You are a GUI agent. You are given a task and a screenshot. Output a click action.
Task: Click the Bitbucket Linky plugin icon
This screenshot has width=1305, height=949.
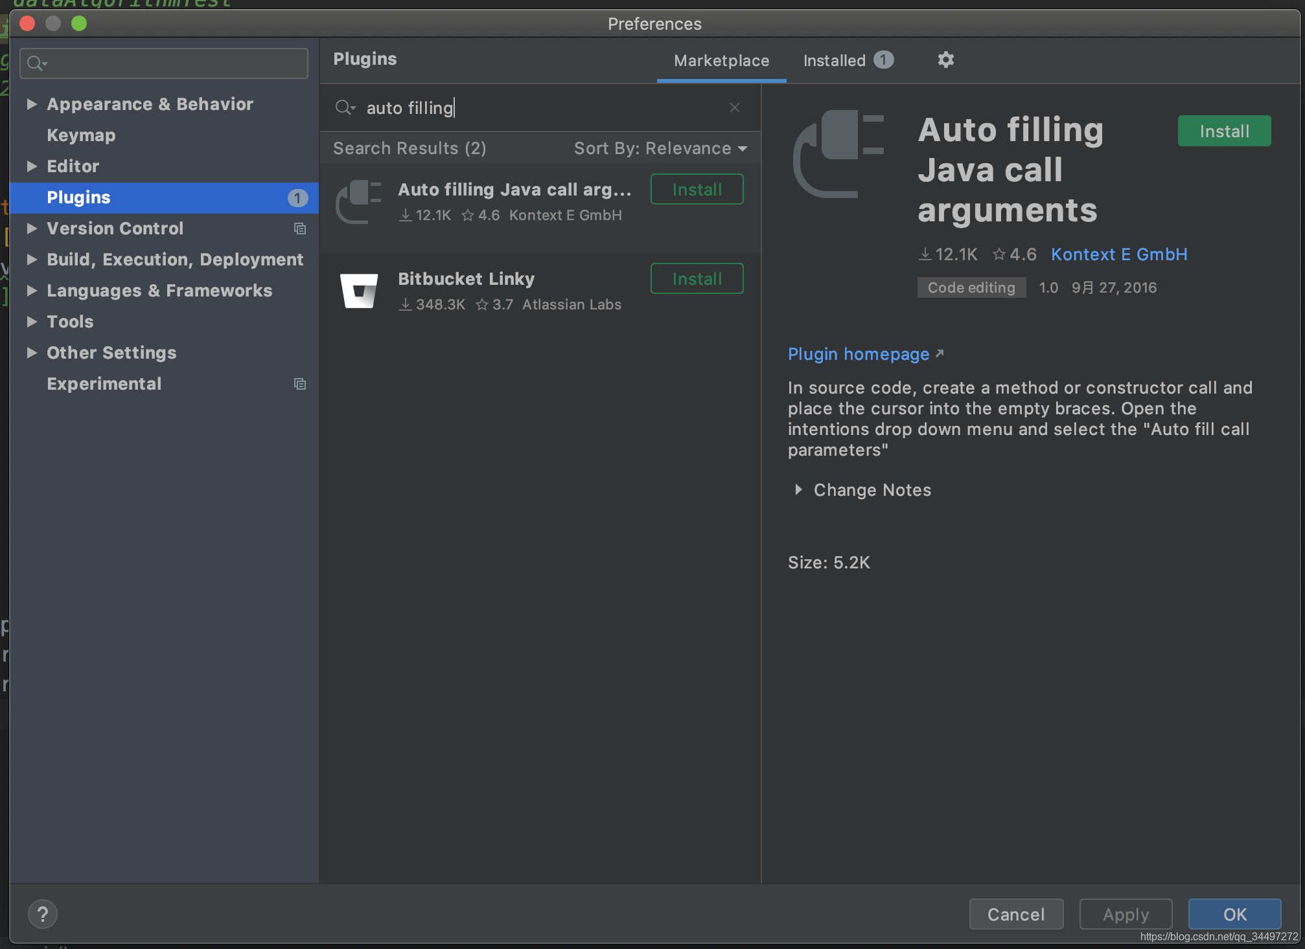click(x=358, y=291)
